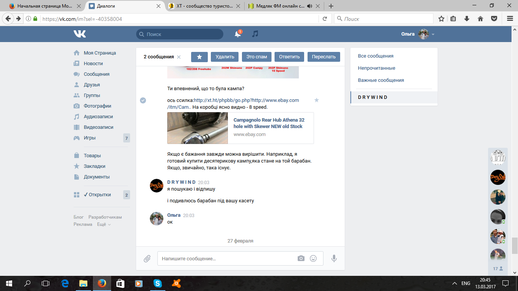Open the Firefox hamburger menu
The image size is (518, 291).
click(x=510, y=19)
